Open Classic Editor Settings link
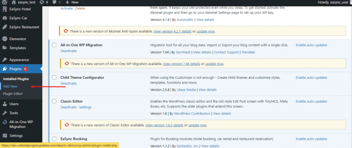 [x=85, y=107]
